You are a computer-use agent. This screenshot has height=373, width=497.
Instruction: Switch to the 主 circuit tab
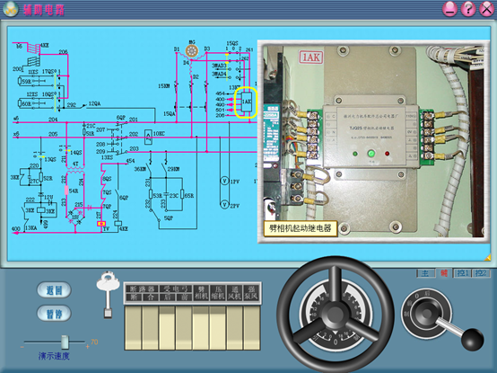[x=425, y=273]
